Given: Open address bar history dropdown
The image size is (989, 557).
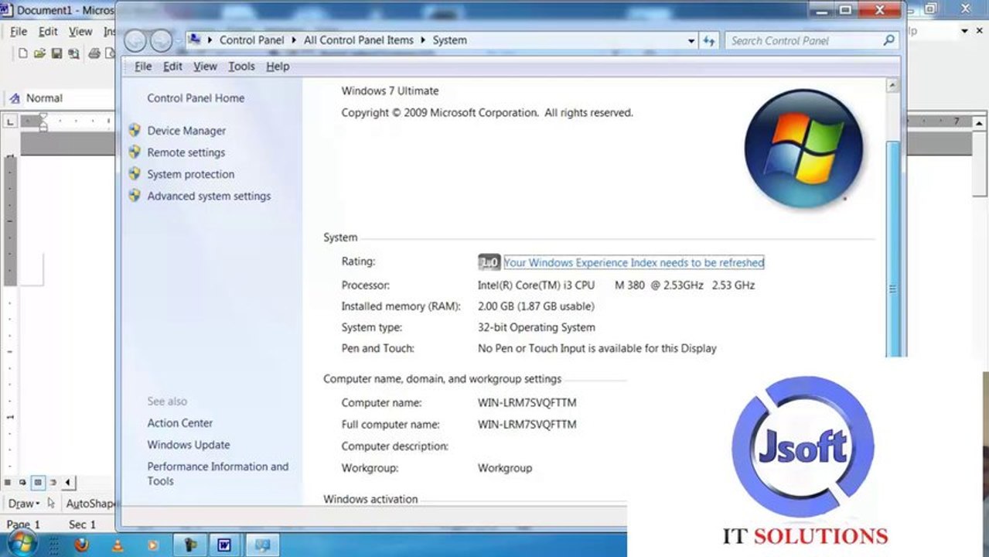Looking at the screenshot, I should point(691,40).
